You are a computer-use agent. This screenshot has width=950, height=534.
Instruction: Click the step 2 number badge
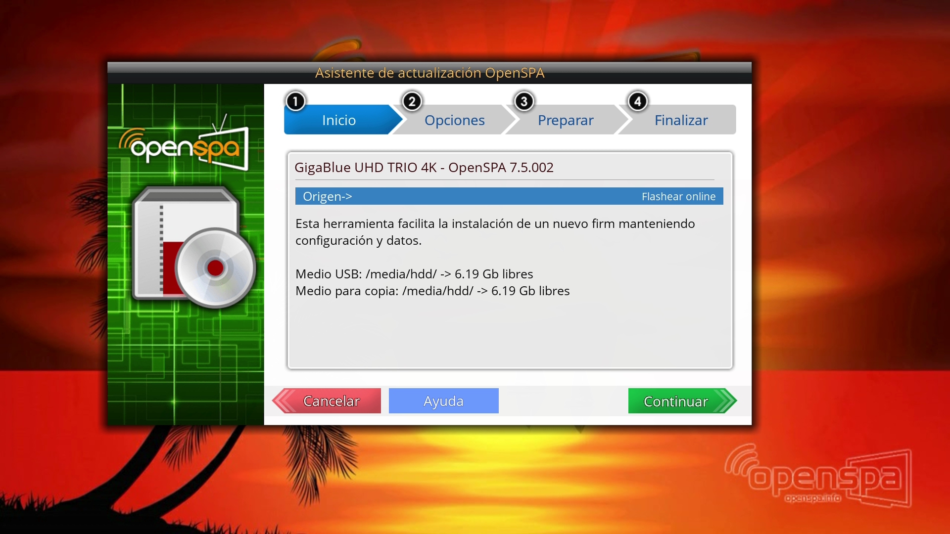point(412,102)
